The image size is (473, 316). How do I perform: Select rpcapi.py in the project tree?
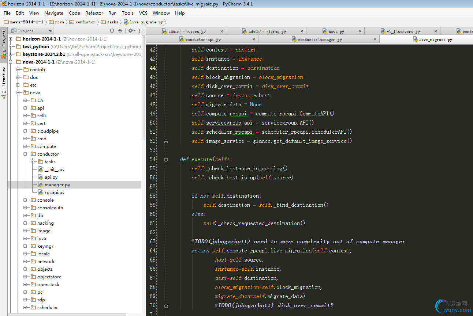point(55,193)
